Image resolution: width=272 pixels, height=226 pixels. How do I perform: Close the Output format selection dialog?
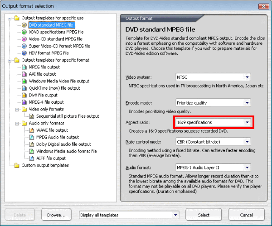(264, 6)
